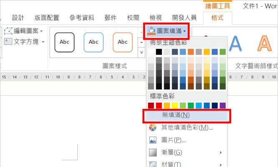Pick the dark blue-gray theme color swatch
278x167 pixels.
[x=175, y=52]
